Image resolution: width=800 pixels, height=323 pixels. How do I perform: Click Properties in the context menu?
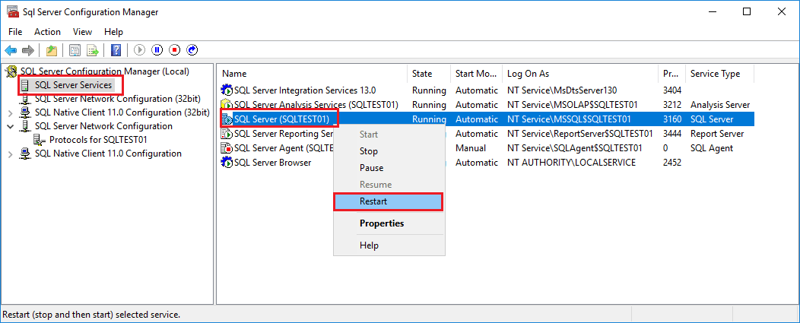click(382, 223)
